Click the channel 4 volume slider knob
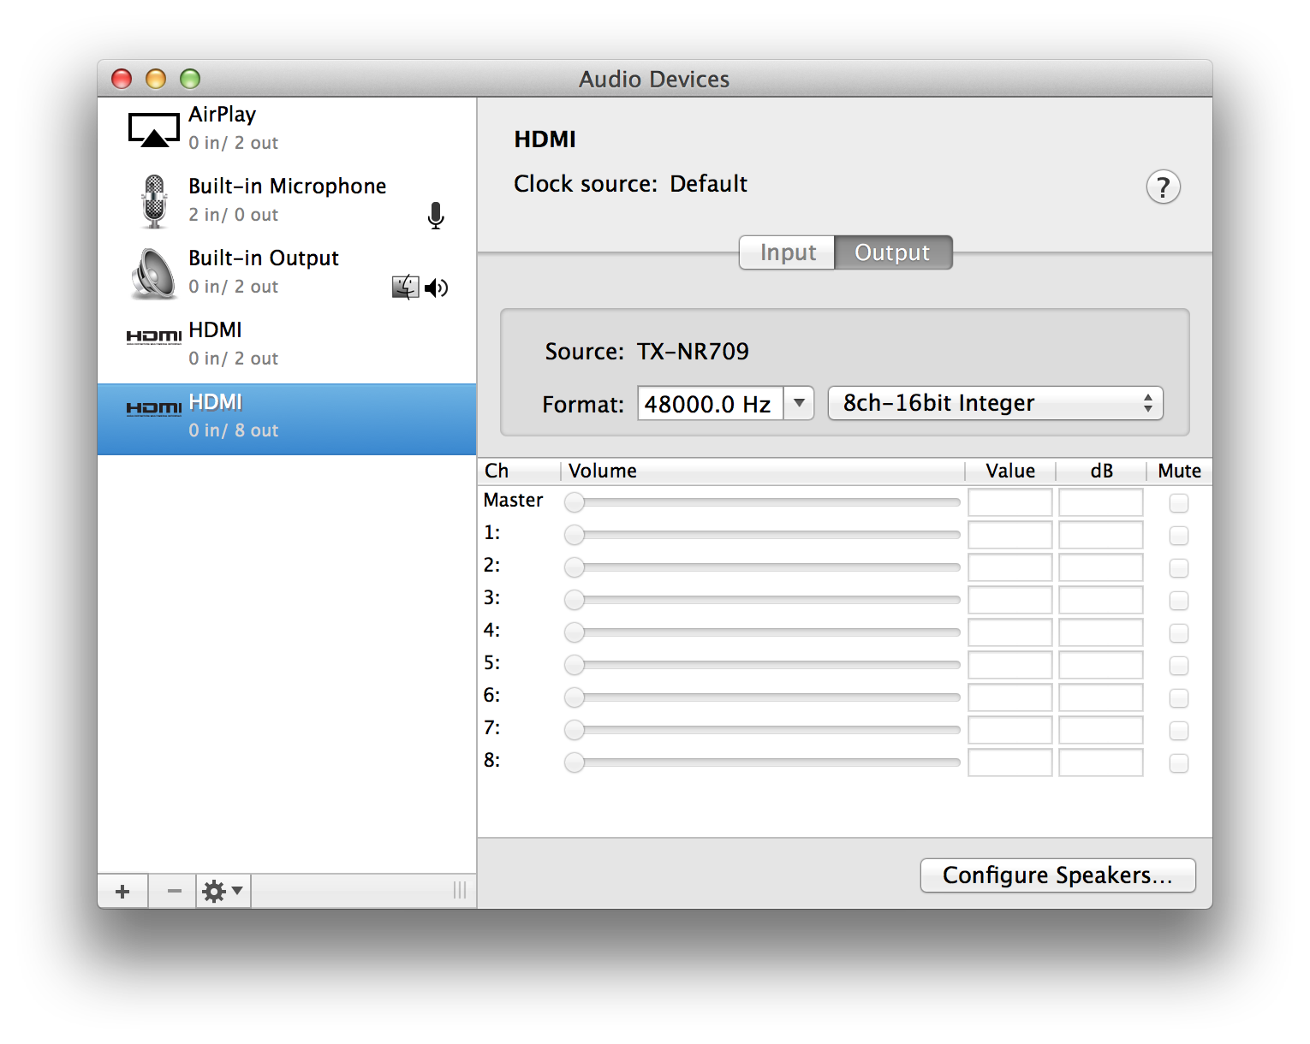The height and width of the screenshot is (1044, 1310). tap(575, 632)
